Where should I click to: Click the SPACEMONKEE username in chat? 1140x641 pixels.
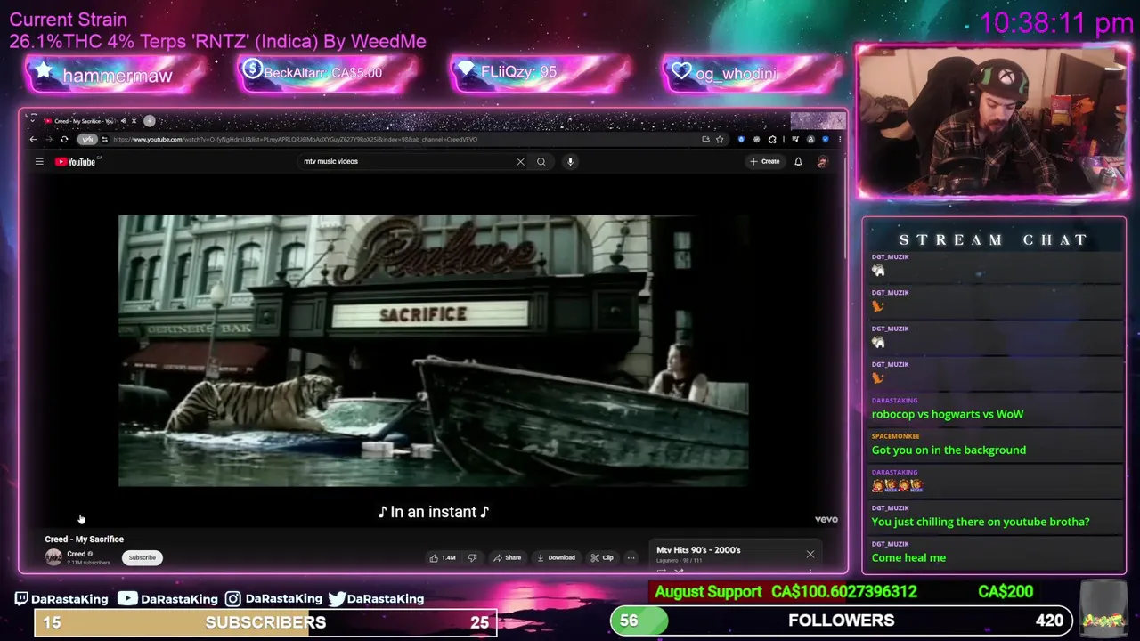[895, 436]
